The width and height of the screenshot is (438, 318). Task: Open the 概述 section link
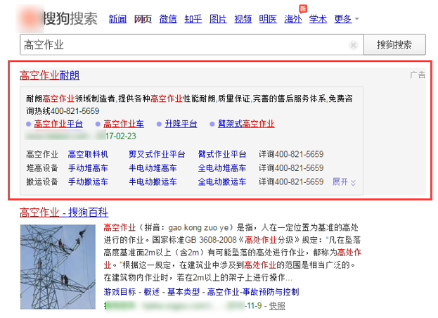152,292
